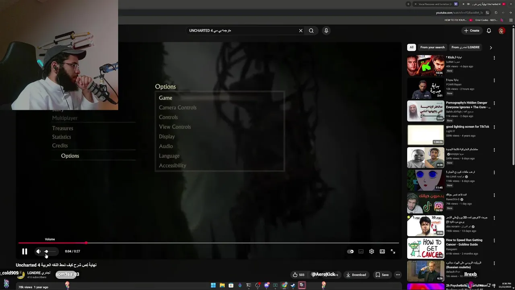Viewport: 515px width, 290px height.
Task: Open options for soopya video suggestion
Action: 494,150
